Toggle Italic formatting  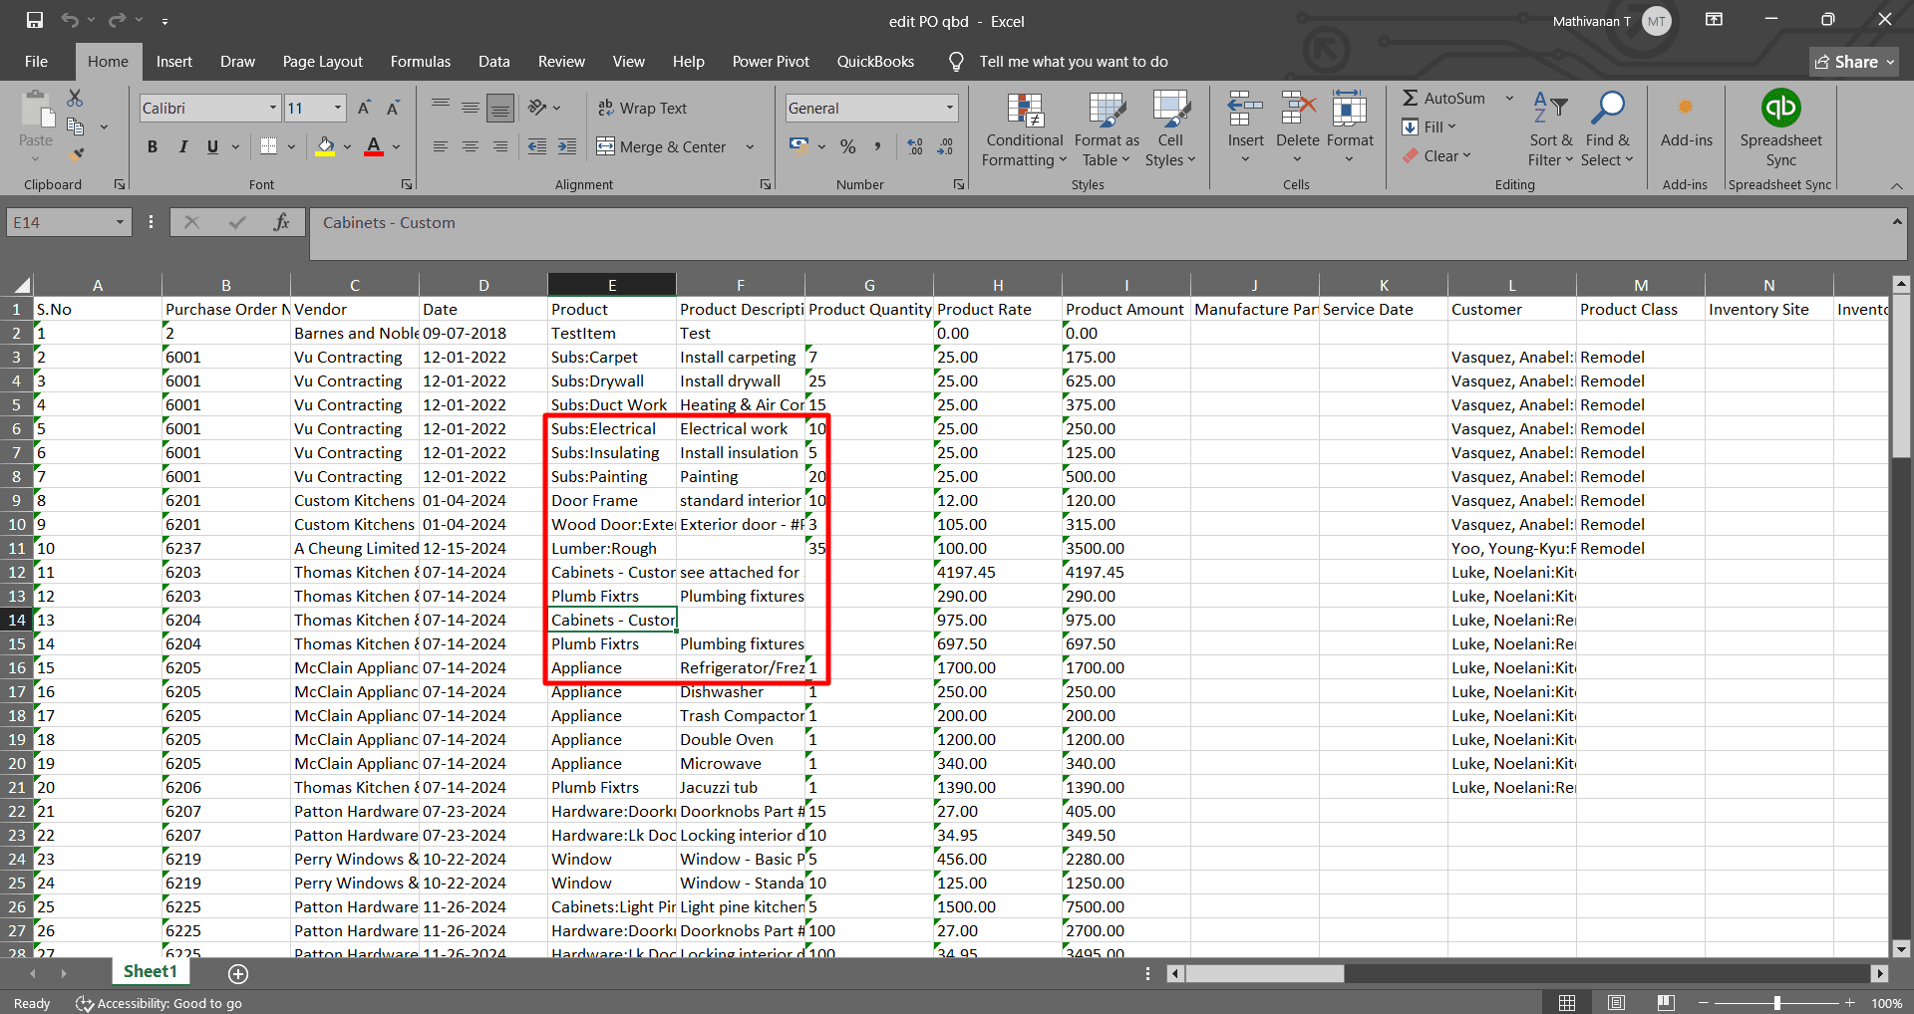pyautogui.click(x=182, y=147)
